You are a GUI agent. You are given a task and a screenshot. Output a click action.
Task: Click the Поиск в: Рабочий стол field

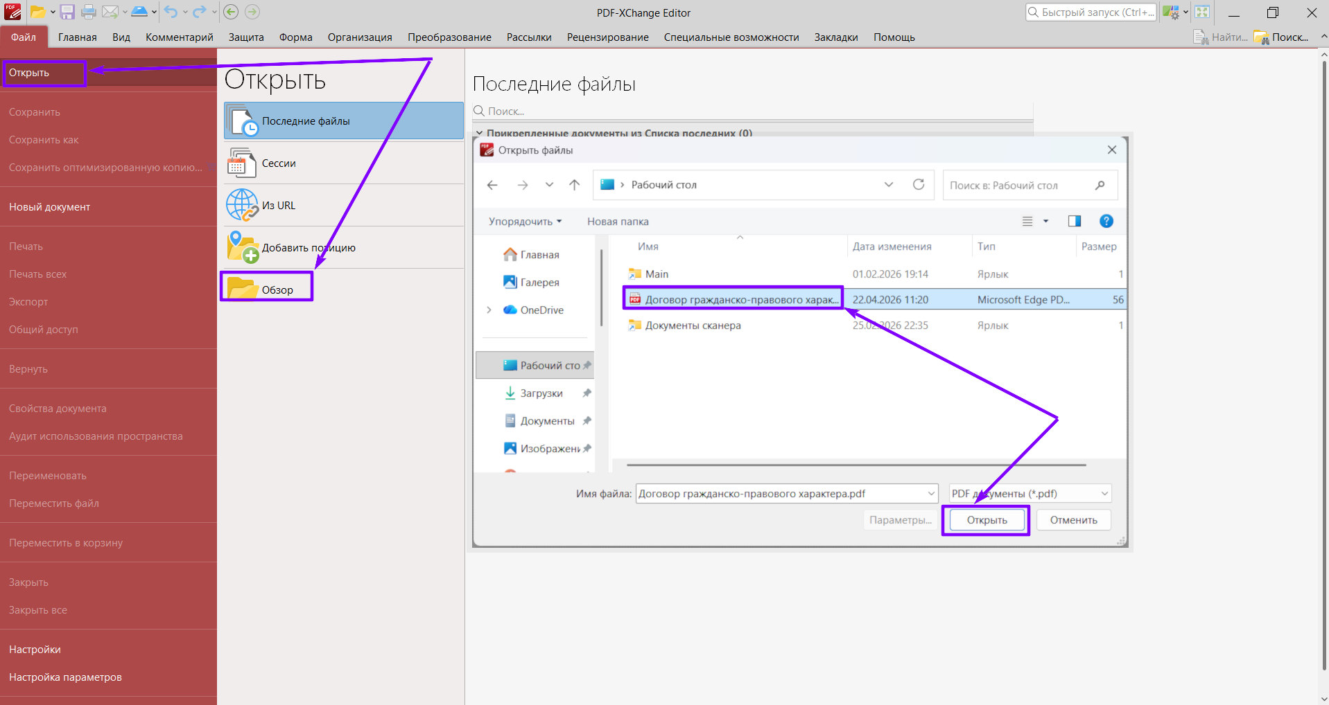1030,185
